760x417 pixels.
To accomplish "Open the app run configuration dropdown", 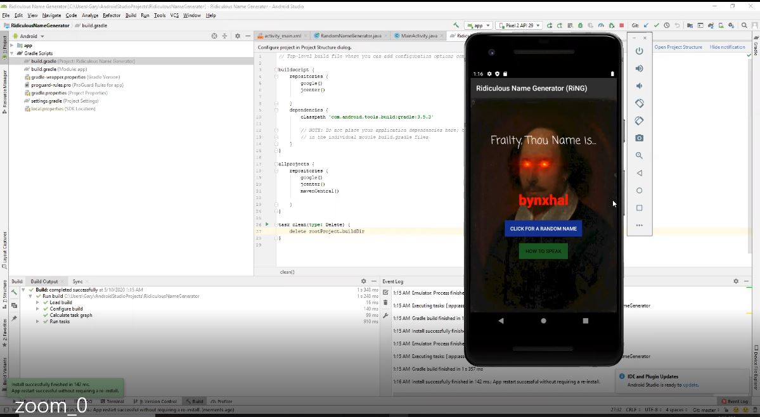I will (x=479, y=25).
